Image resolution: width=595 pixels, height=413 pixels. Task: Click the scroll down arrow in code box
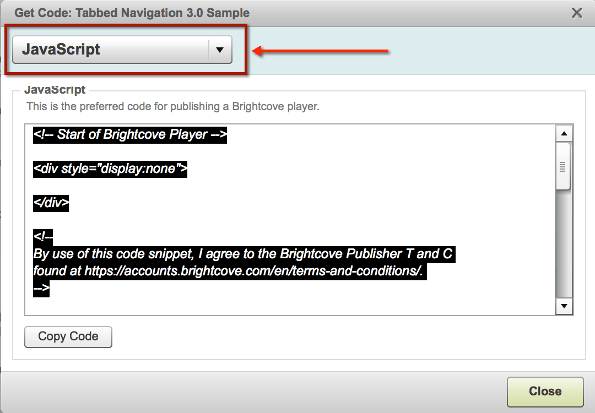click(x=564, y=306)
